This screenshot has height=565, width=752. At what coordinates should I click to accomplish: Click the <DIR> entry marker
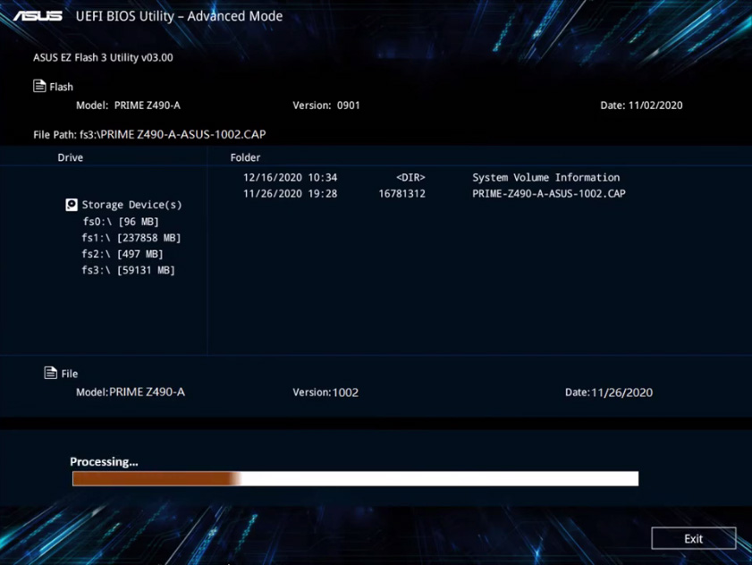[x=410, y=178]
